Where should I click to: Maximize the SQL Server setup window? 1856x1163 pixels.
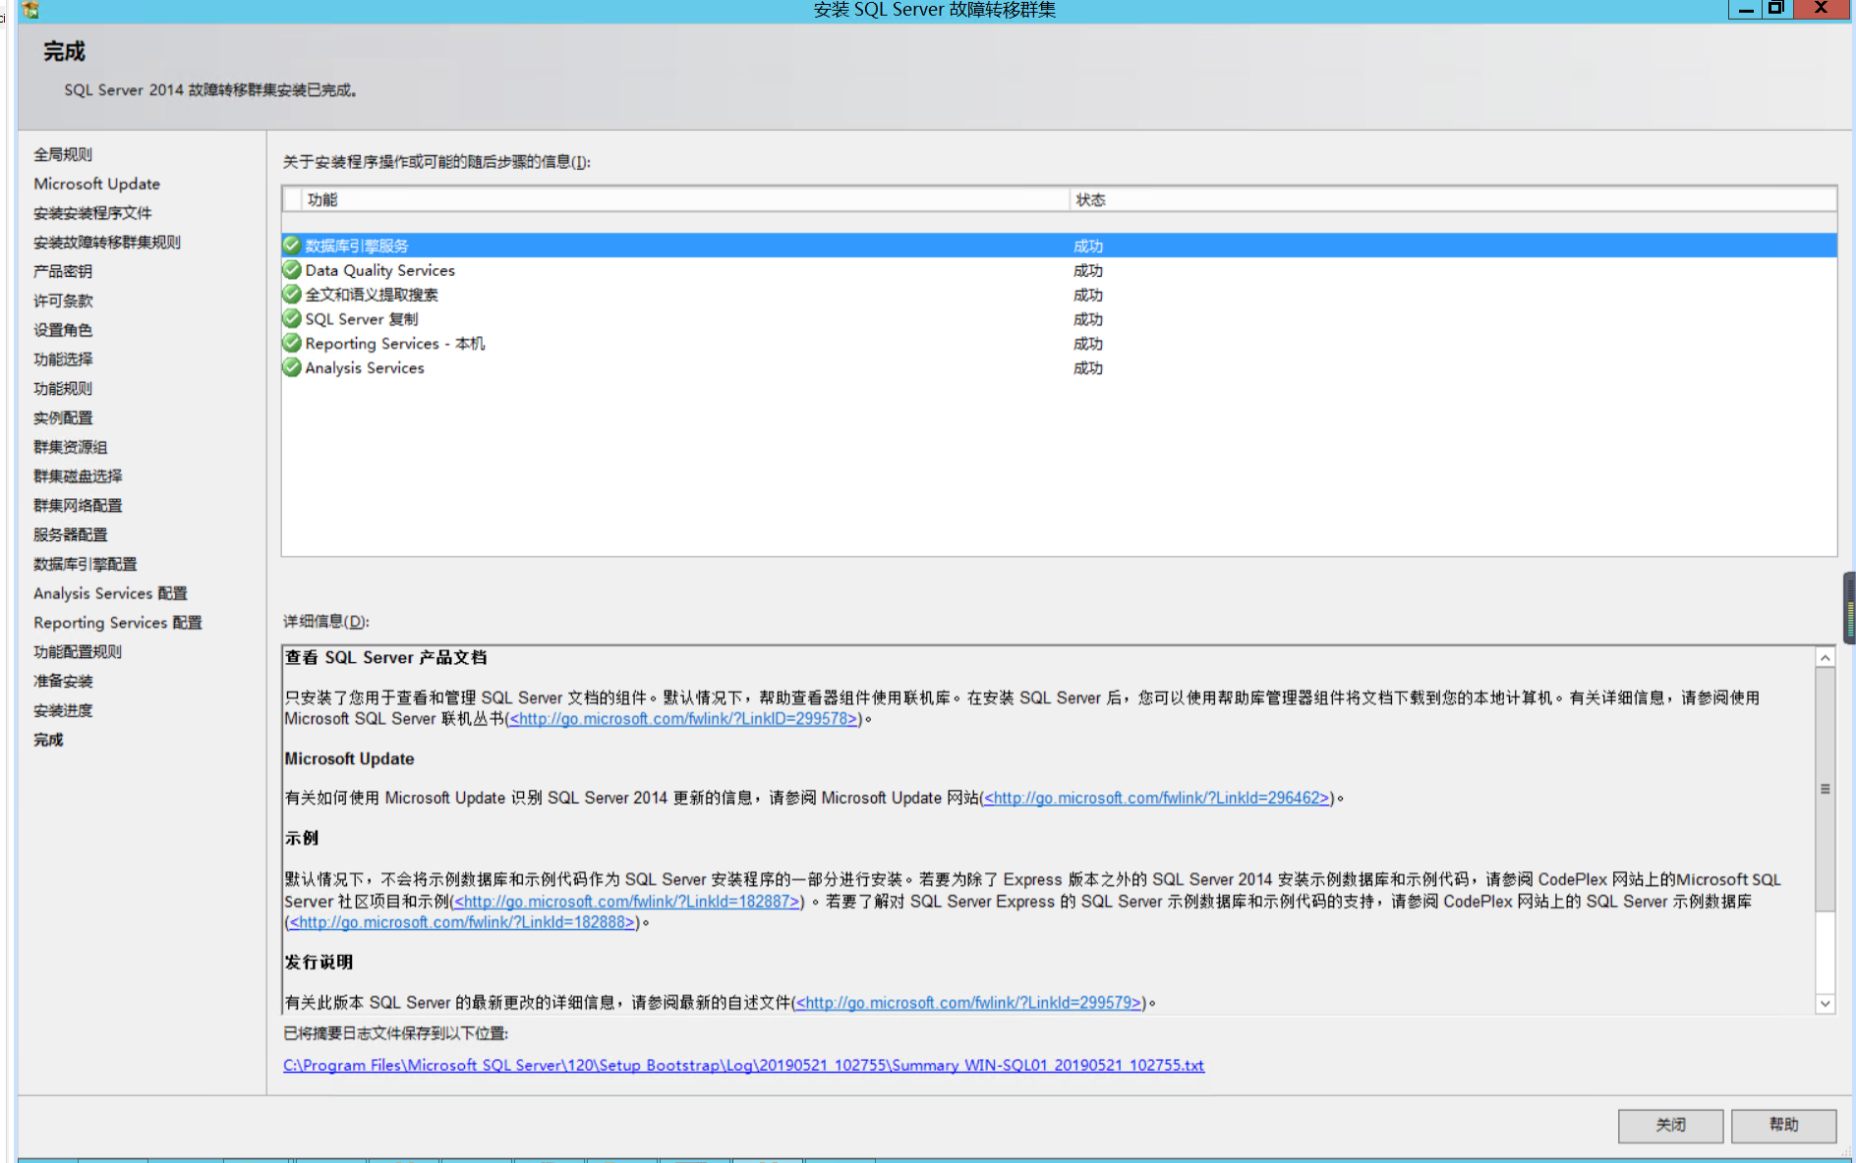click(1776, 9)
